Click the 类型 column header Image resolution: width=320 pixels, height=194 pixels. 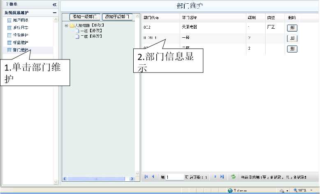coord(271,18)
